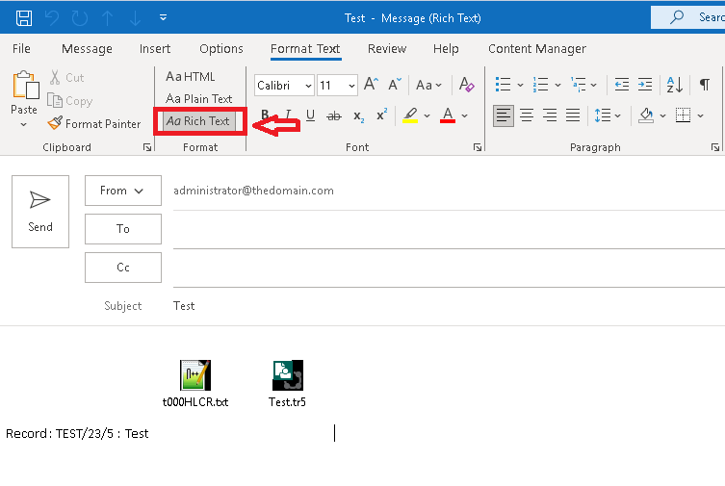Click the Clear All Formatting icon
Image resolution: width=725 pixels, height=486 pixels.
467,86
